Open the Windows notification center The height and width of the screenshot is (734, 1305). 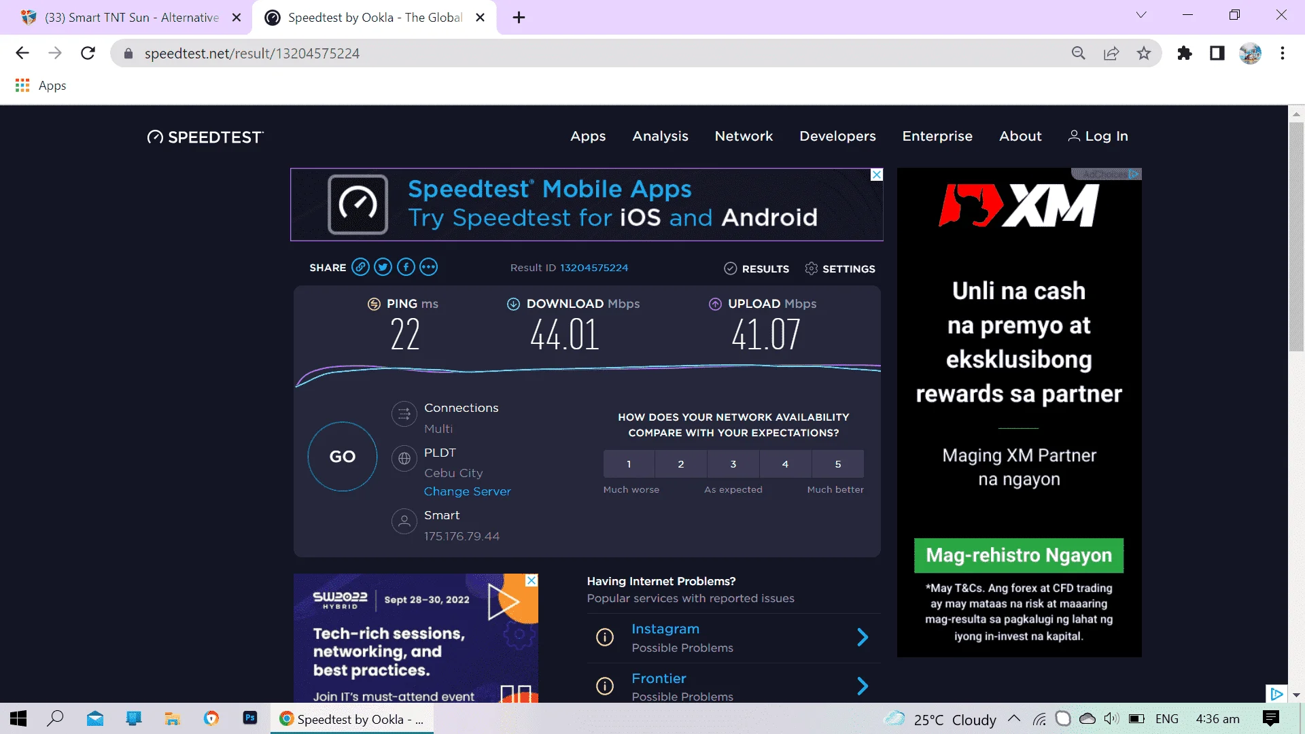pyautogui.click(x=1270, y=718)
